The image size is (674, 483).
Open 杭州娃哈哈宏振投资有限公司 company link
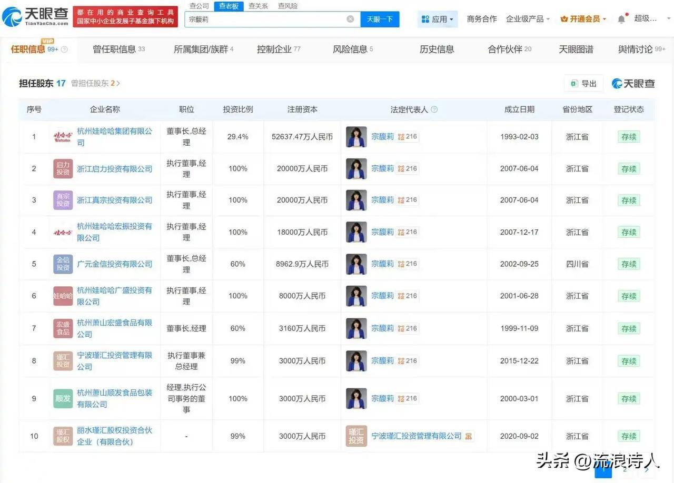click(x=115, y=232)
